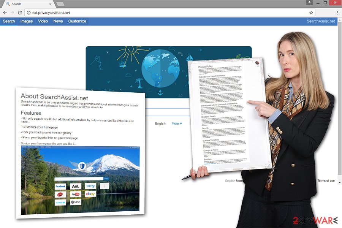The height and width of the screenshot is (228, 342).
Task: Expand the More language dropdown
Action: tap(177, 123)
